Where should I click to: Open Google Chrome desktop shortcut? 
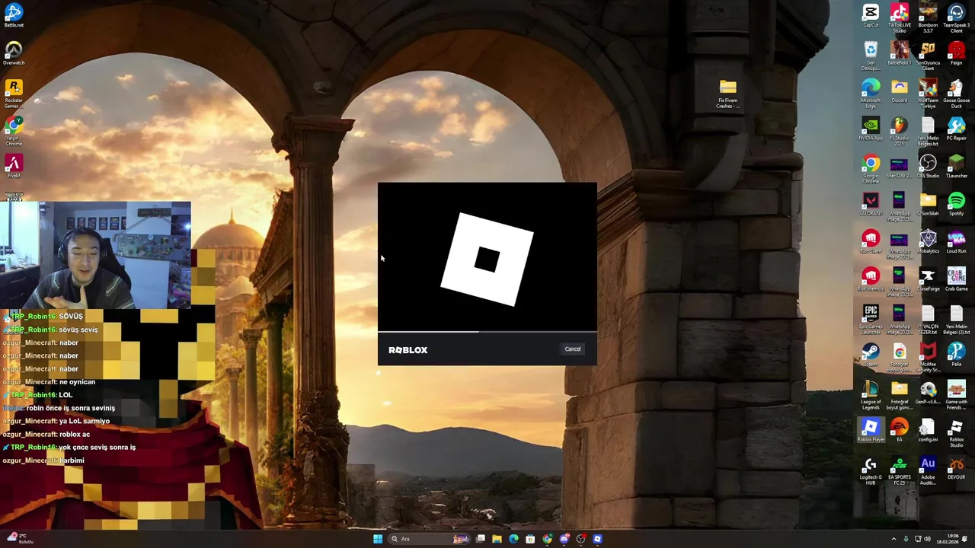pyautogui.click(x=871, y=169)
